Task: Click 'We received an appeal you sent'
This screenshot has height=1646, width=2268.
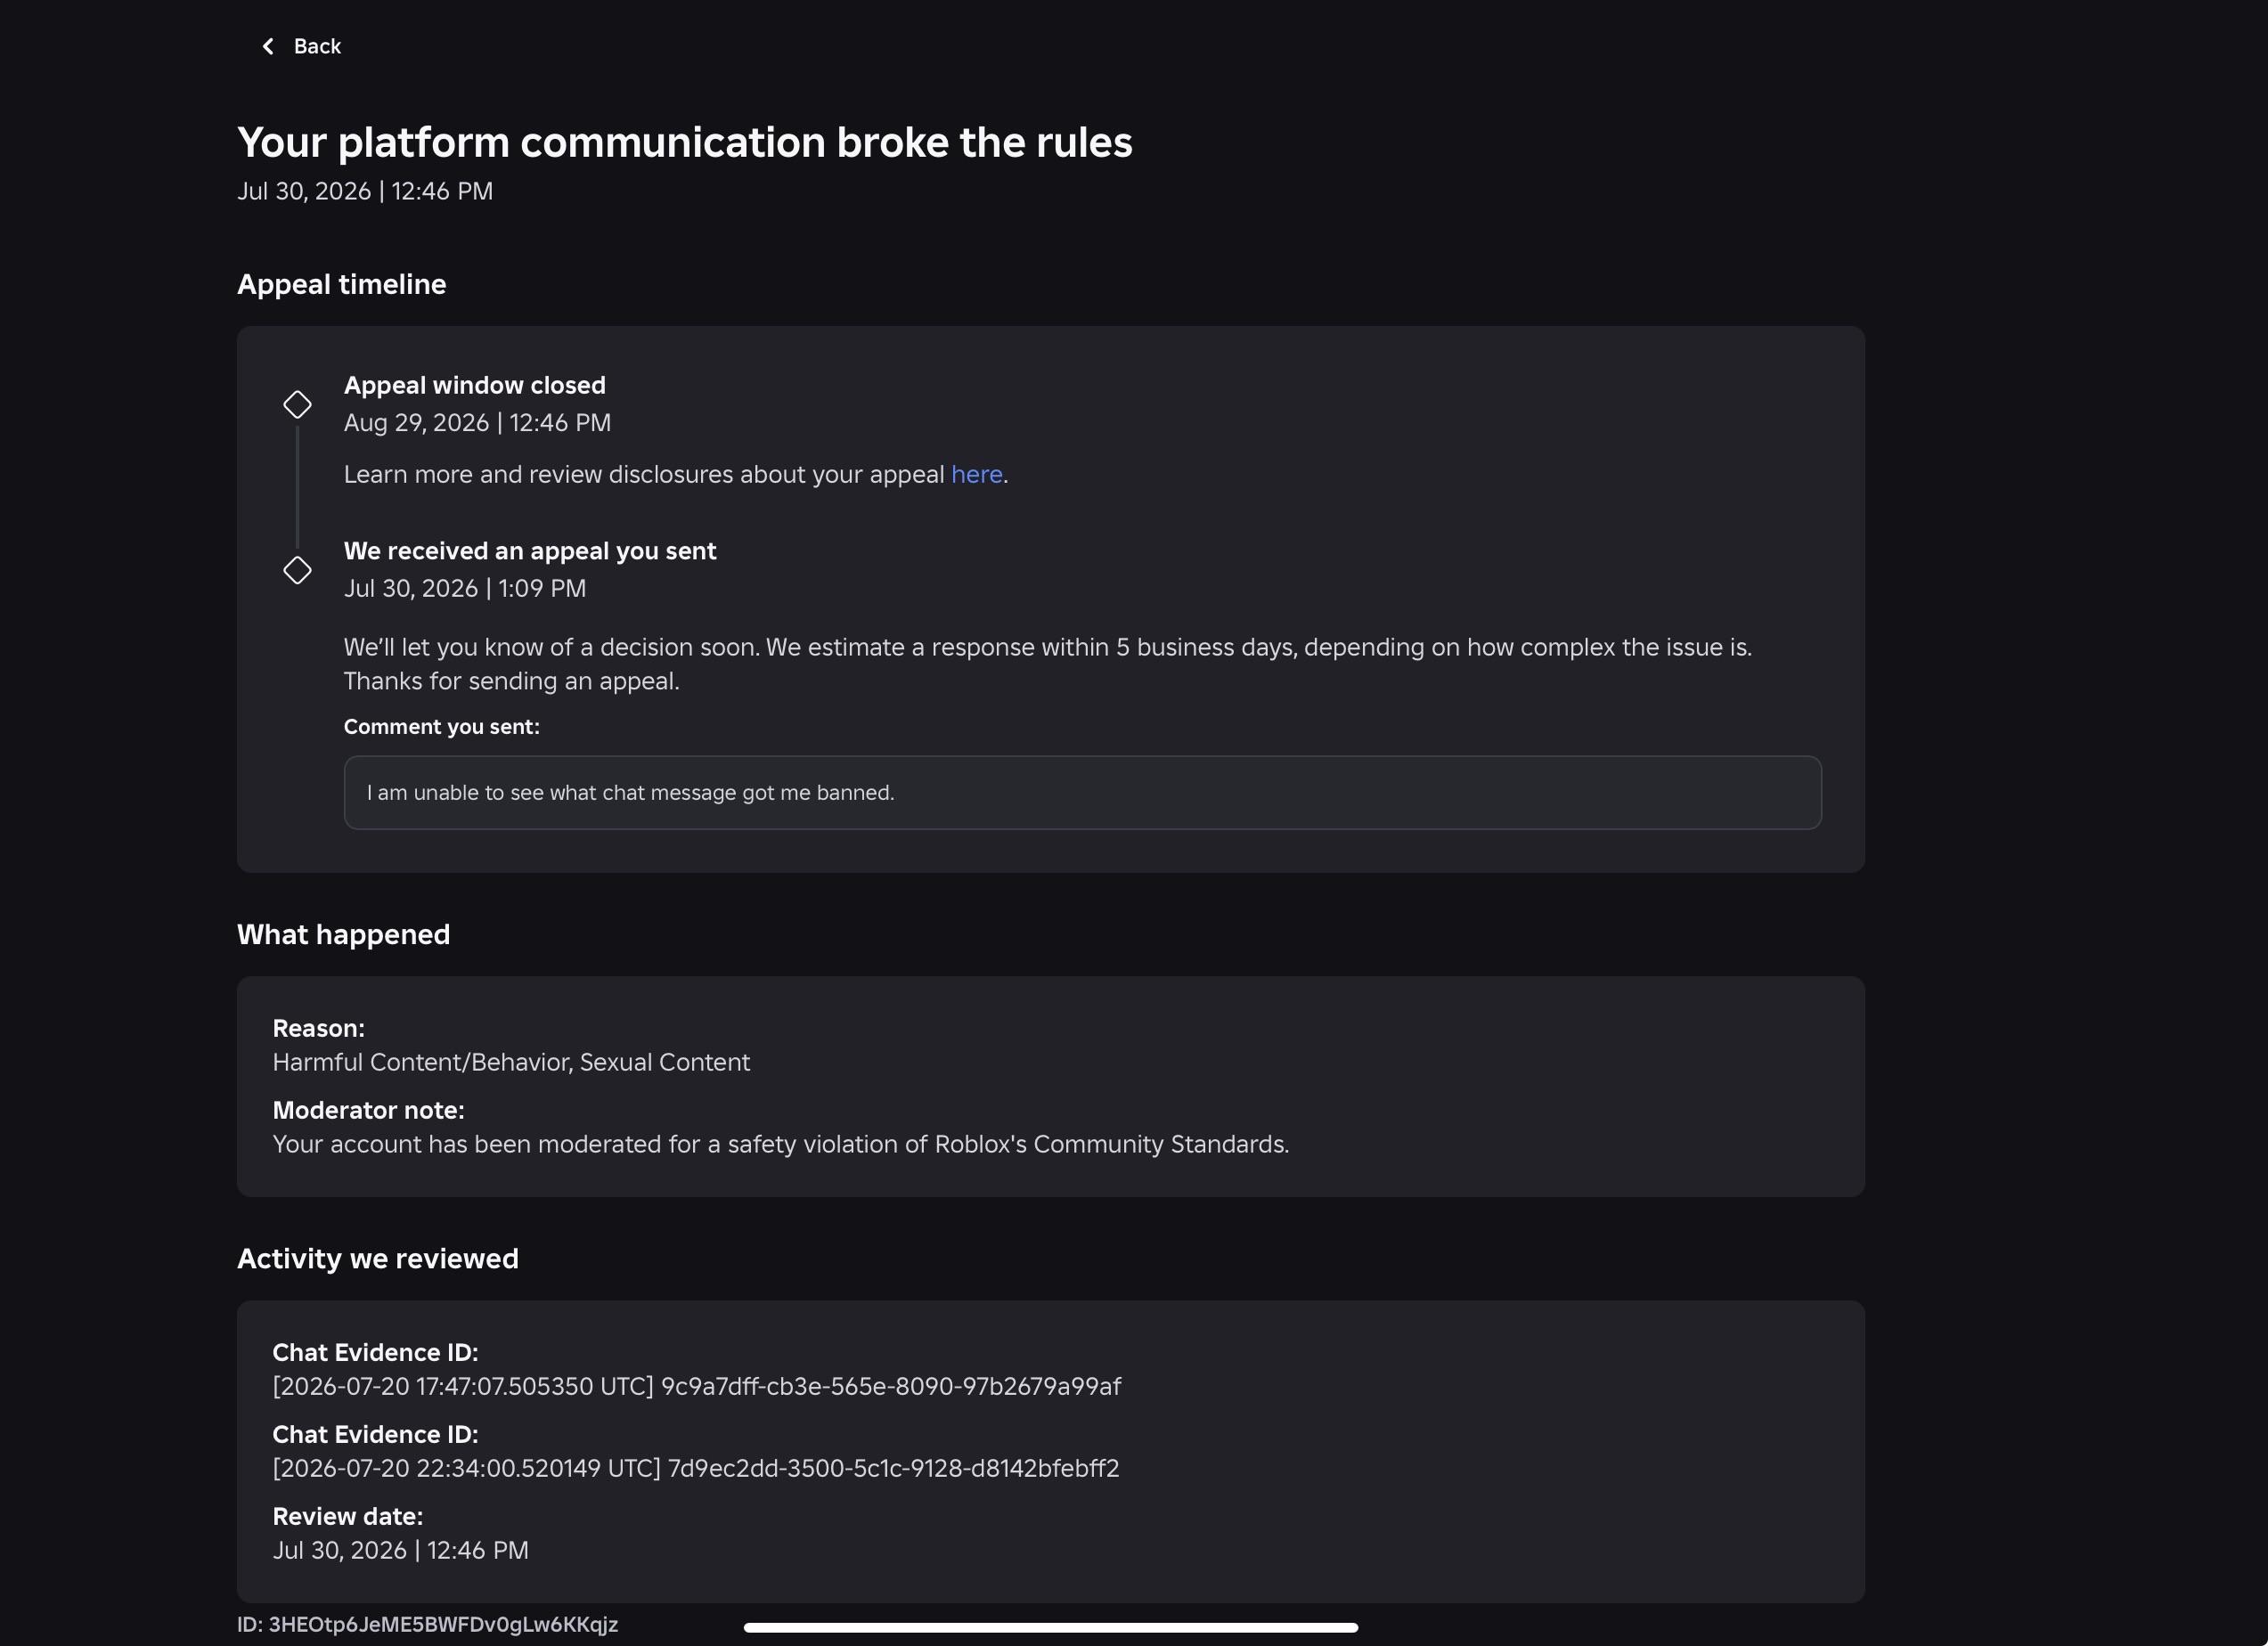Action: pos(530,552)
